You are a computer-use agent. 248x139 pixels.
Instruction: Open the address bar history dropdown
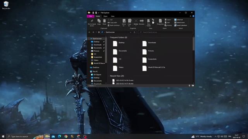[131, 32]
